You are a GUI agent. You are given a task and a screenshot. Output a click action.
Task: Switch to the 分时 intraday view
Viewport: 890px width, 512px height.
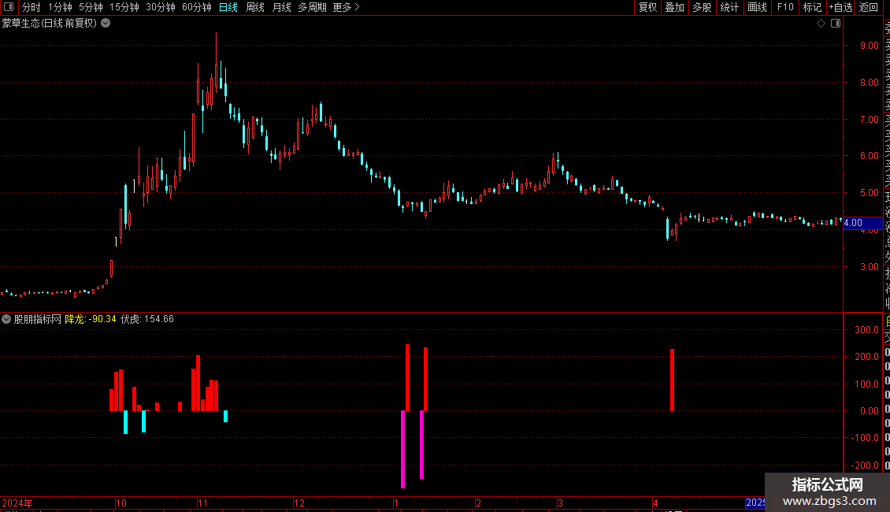coord(32,7)
